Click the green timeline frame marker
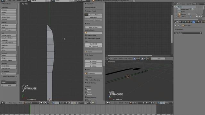This screenshot has width=205, height=115. pos(30,109)
